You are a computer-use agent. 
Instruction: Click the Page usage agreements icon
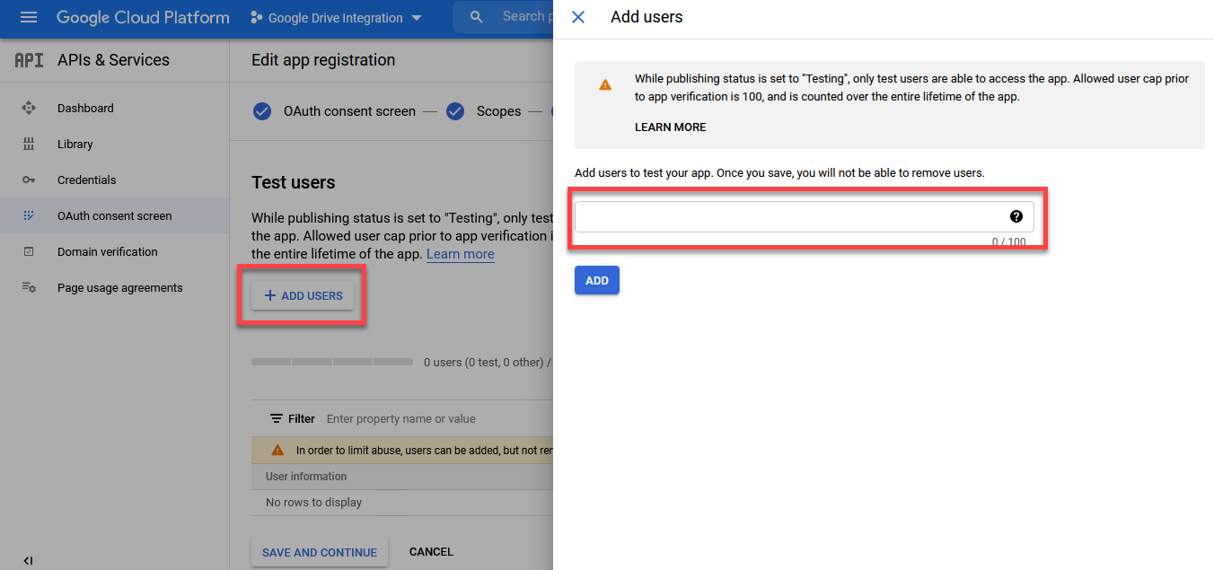pyautogui.click(x=29, y=288)
